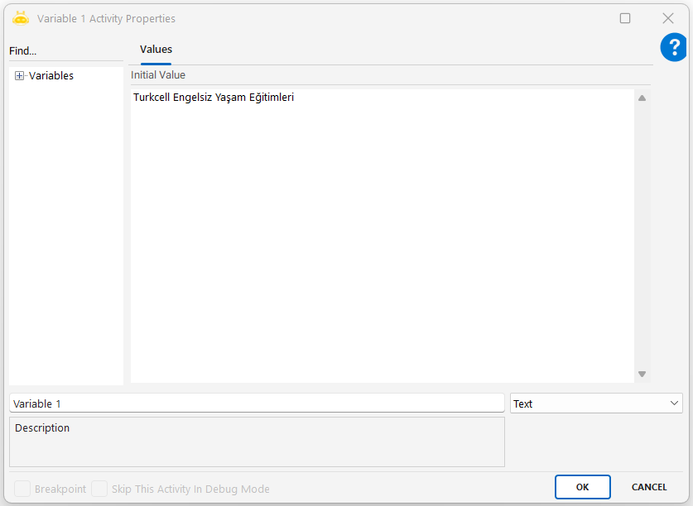
Task: Switch to the Values tab
Action: pos(156,50)
